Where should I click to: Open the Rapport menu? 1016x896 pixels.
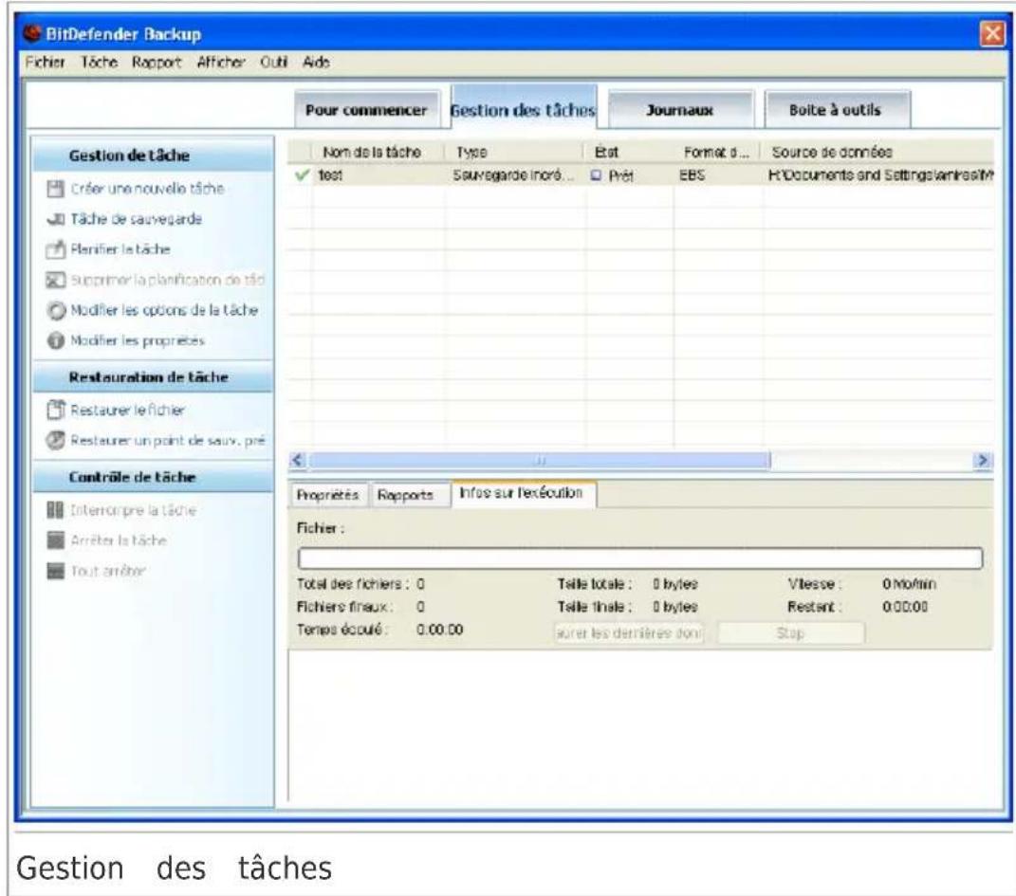point(157,63)
